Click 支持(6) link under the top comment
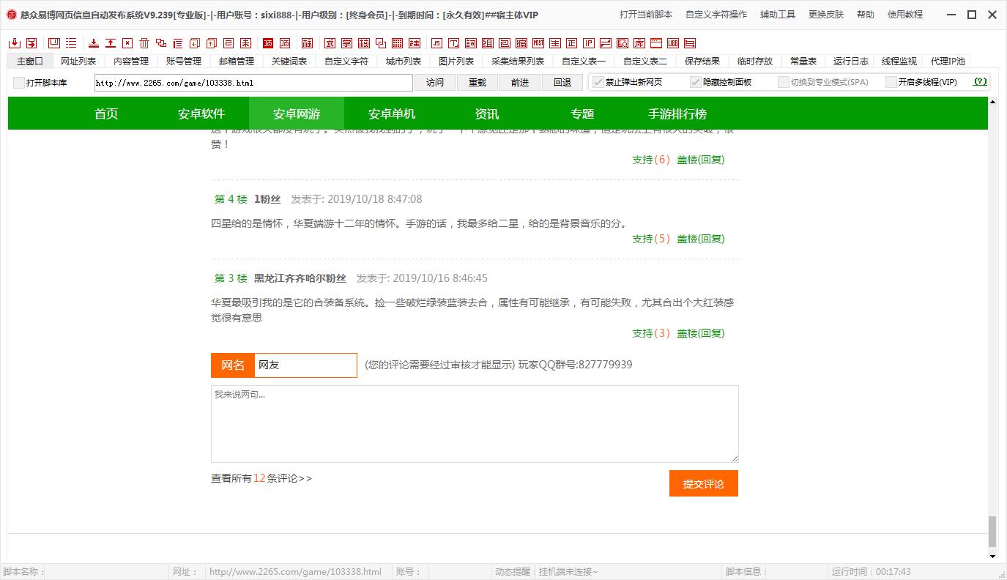Viewport: 1007px width, 580px height. pos(651,160)
